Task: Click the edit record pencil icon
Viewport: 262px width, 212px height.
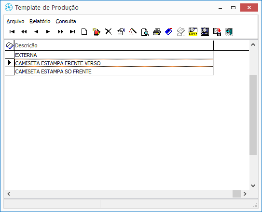Action: pyautogui.click(x=97, y=31)
